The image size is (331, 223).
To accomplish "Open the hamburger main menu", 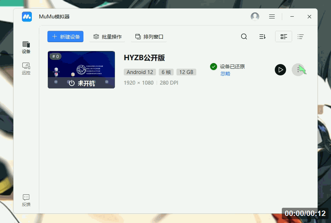I will click(x=272, y=17).
